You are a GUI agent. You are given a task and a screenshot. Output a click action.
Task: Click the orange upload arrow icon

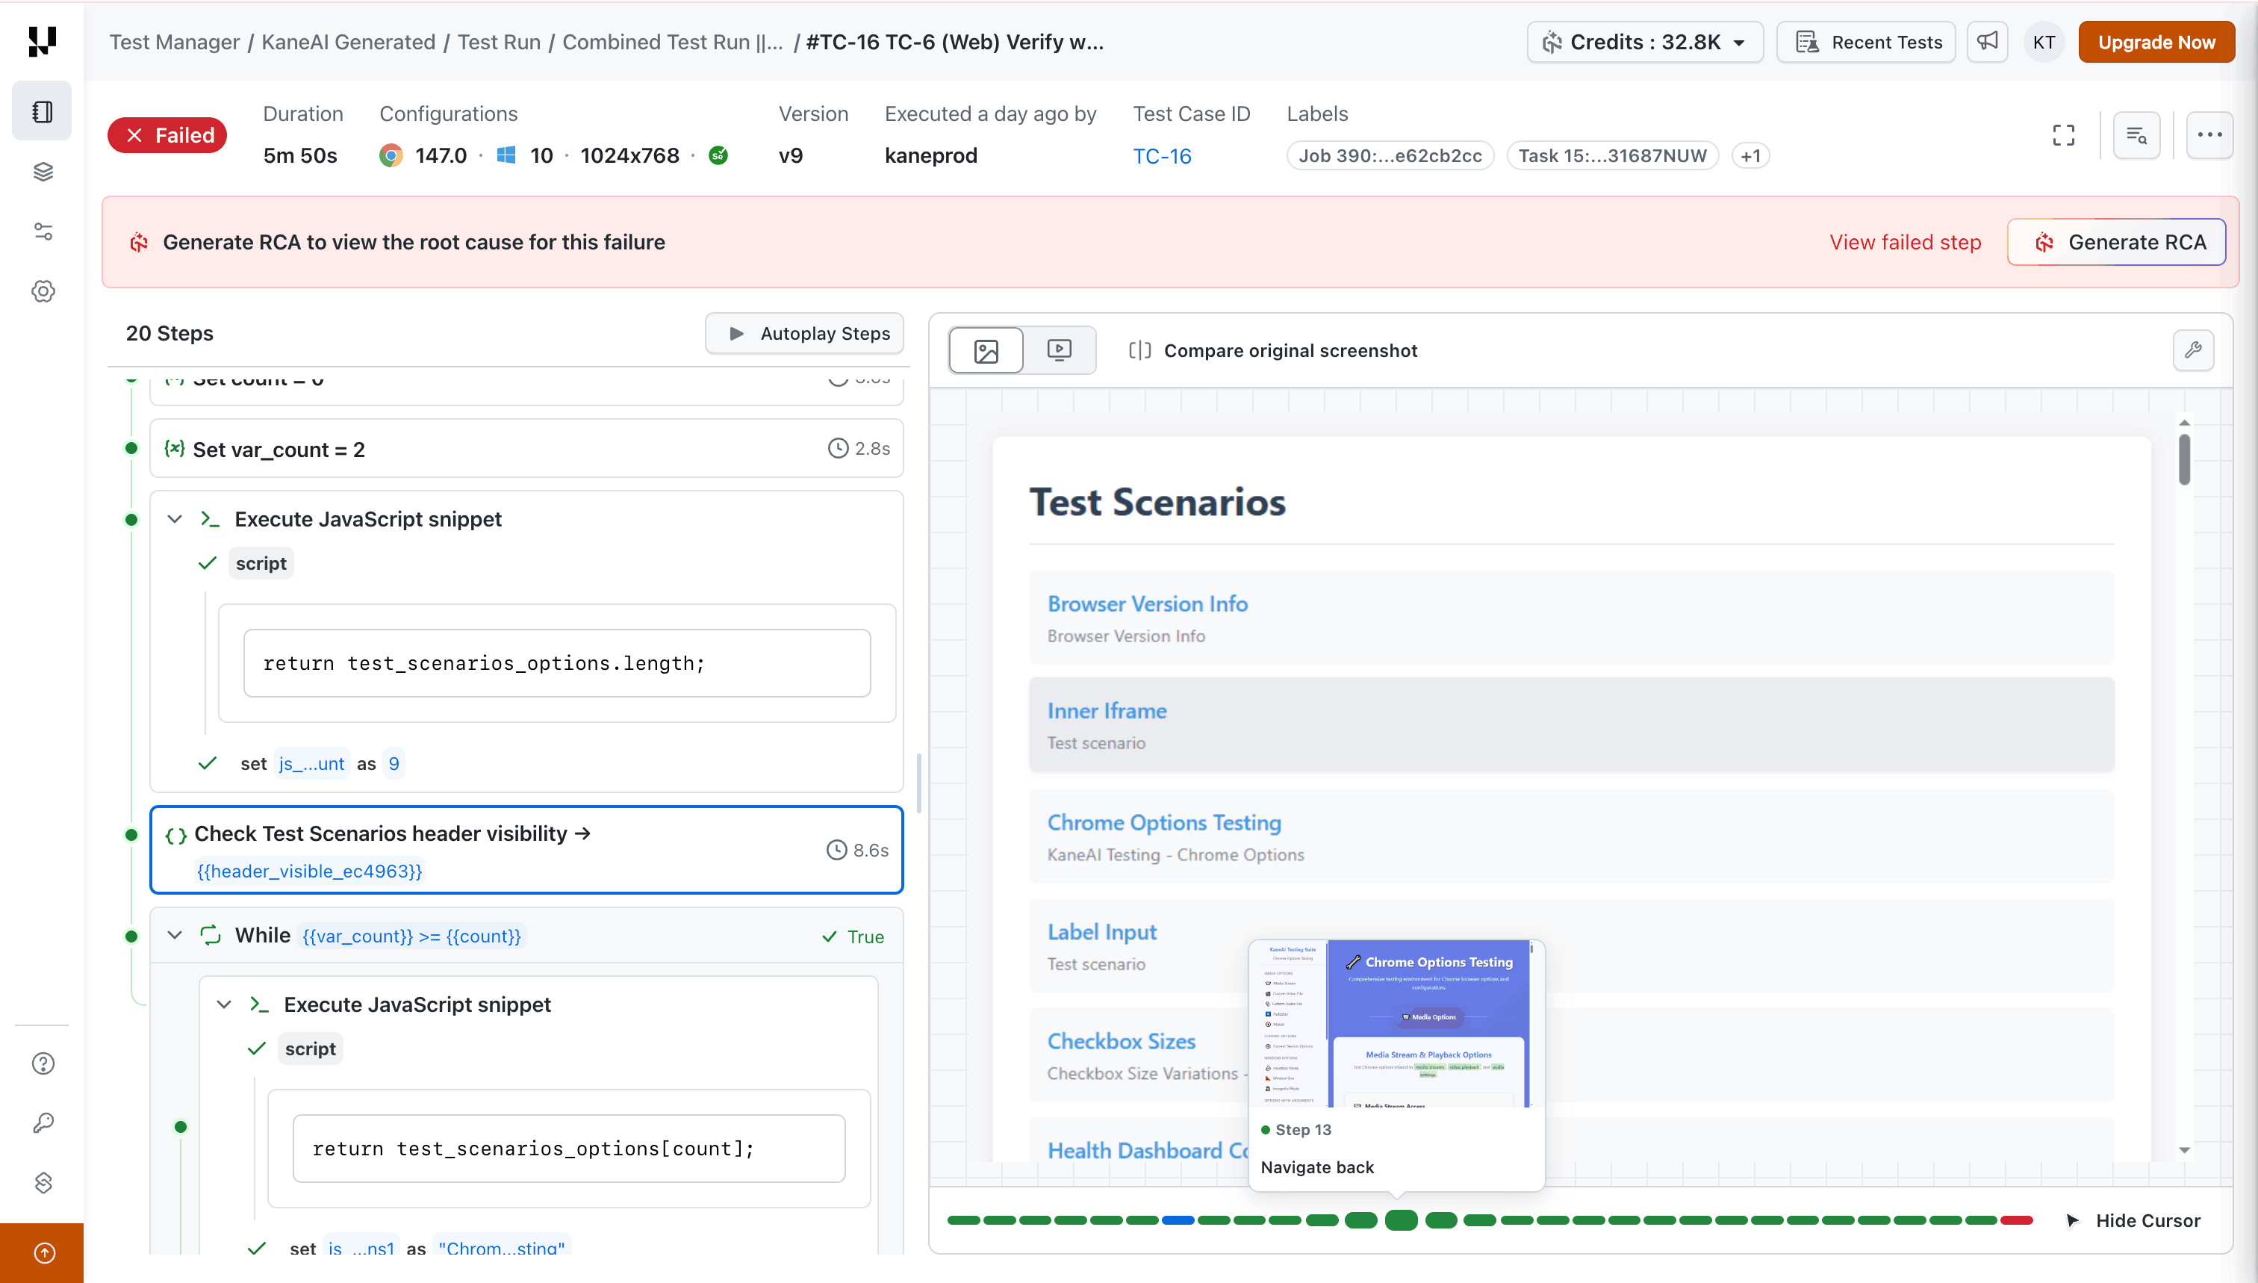[x=43, y=1253]
